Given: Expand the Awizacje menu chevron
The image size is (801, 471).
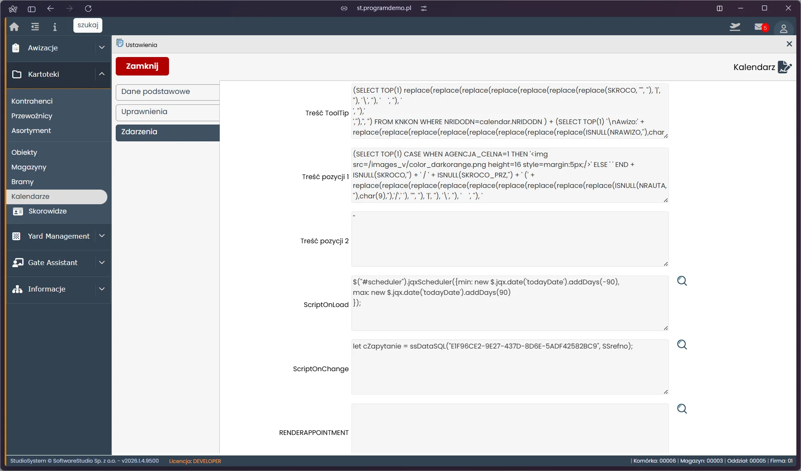Looking at the screenshot, I should (102, 48).
